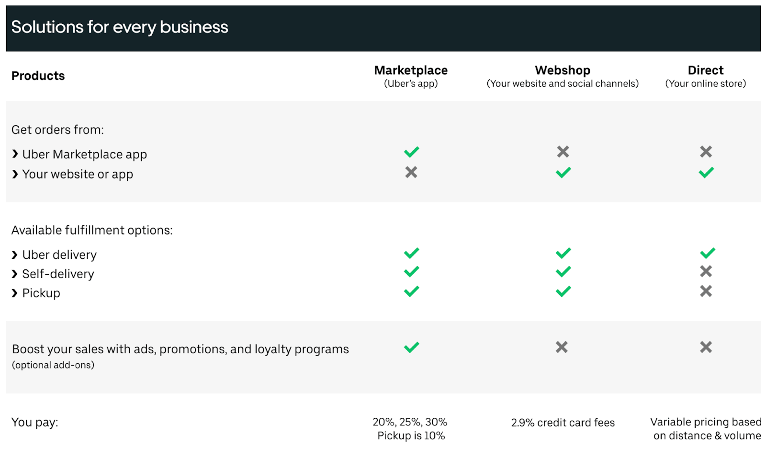The width and height of the screenshot is (766, 457).
Task: Select the Webshop column header
Action: (x=563, y=70)
